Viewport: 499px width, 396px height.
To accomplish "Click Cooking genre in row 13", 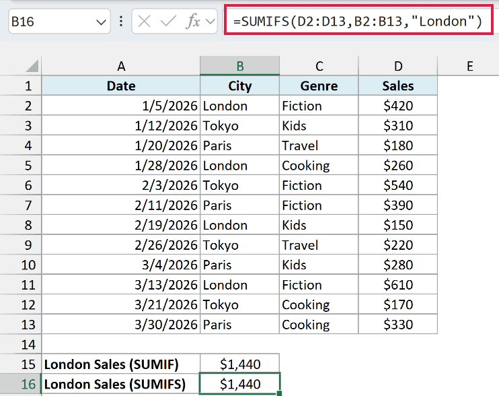I will pos(319,325).
